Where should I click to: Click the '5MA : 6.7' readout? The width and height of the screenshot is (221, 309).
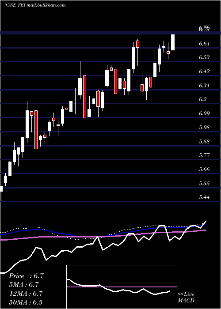pyautogui.click(x=24, y=285)
